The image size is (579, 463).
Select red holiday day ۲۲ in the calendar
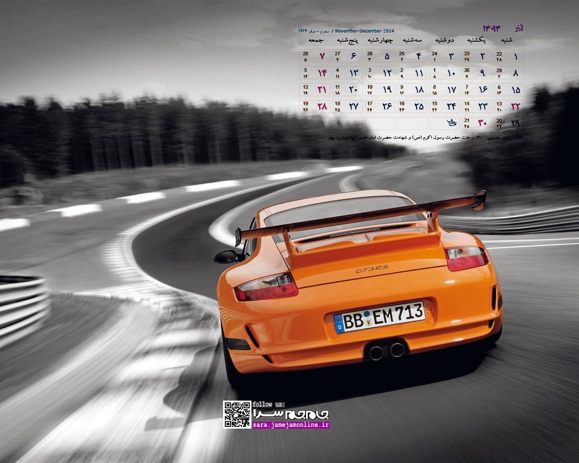(x=515, y=107)
